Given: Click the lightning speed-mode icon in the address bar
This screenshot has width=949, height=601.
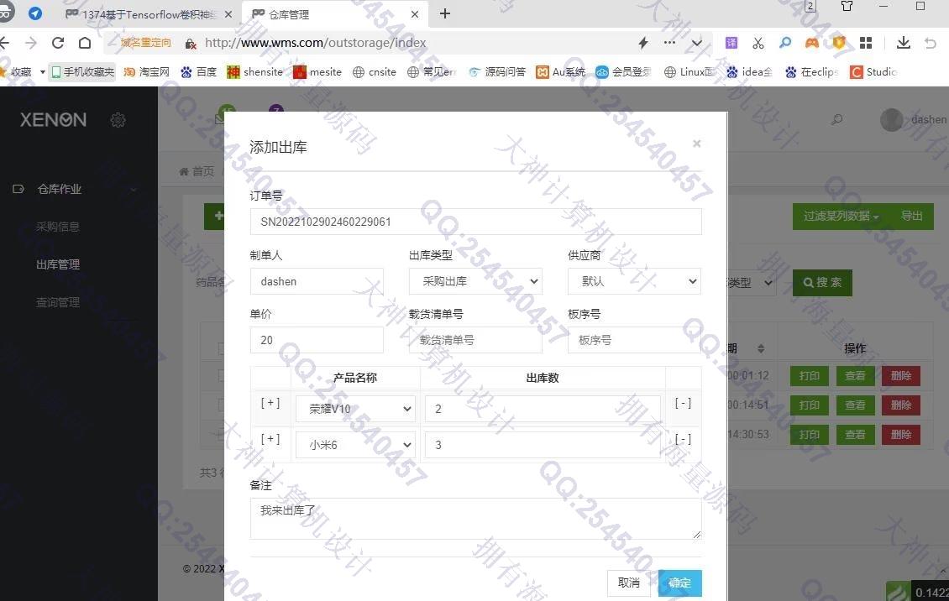Looking at the screenshot, I should (643, 43).
